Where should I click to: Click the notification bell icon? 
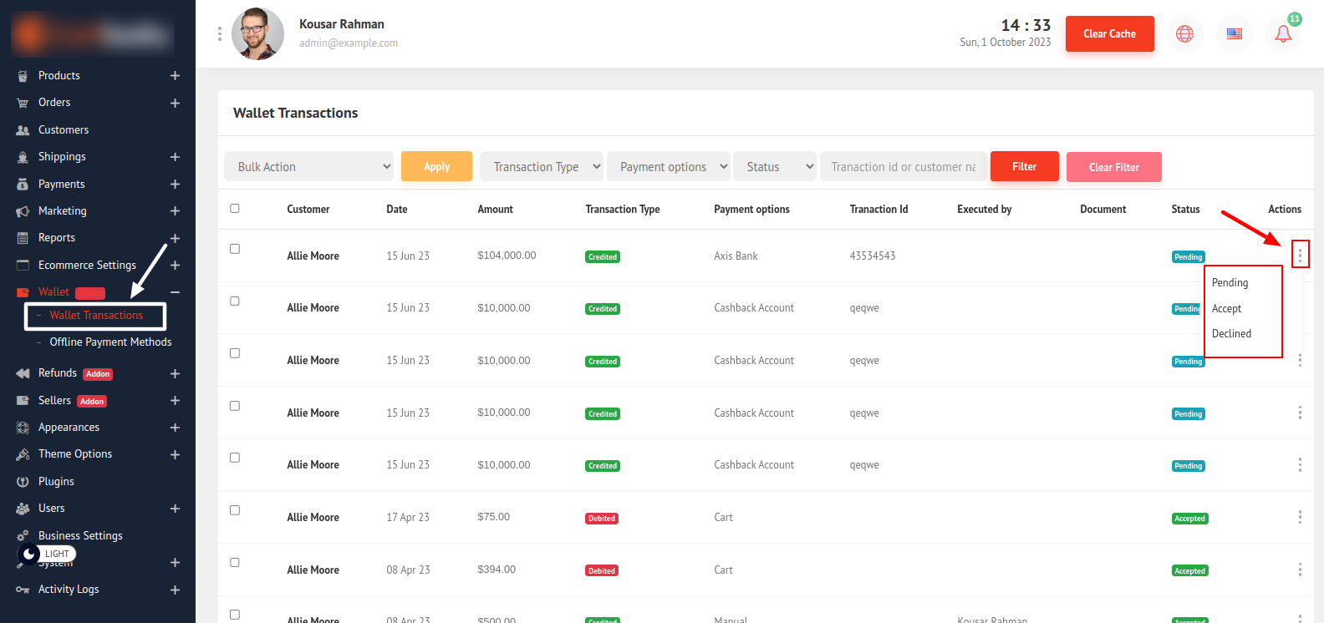pyautogui.click(x=1283, y=34)
